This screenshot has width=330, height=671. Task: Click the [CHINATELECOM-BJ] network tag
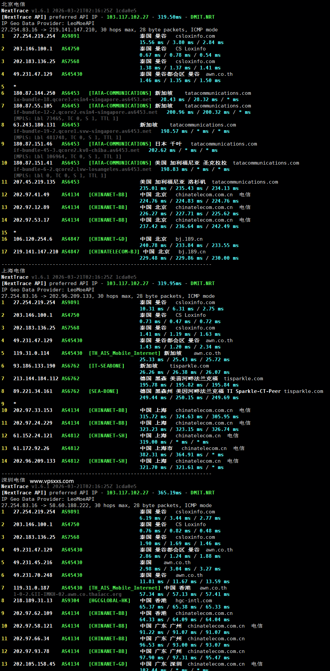click(114, 252)
